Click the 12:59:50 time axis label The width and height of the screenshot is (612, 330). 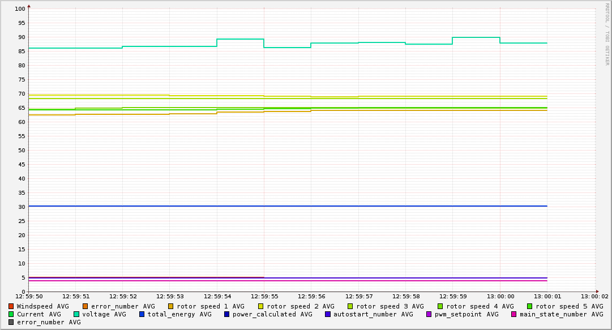(29, 296)
